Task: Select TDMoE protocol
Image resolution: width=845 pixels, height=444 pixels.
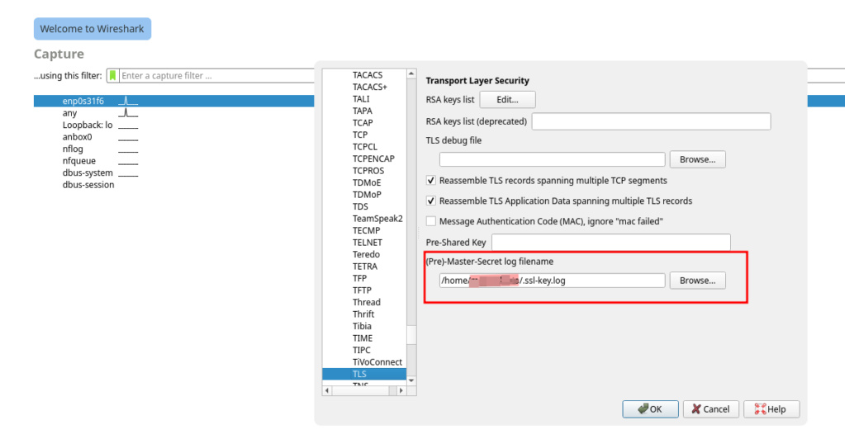Action: coord(367,182)
